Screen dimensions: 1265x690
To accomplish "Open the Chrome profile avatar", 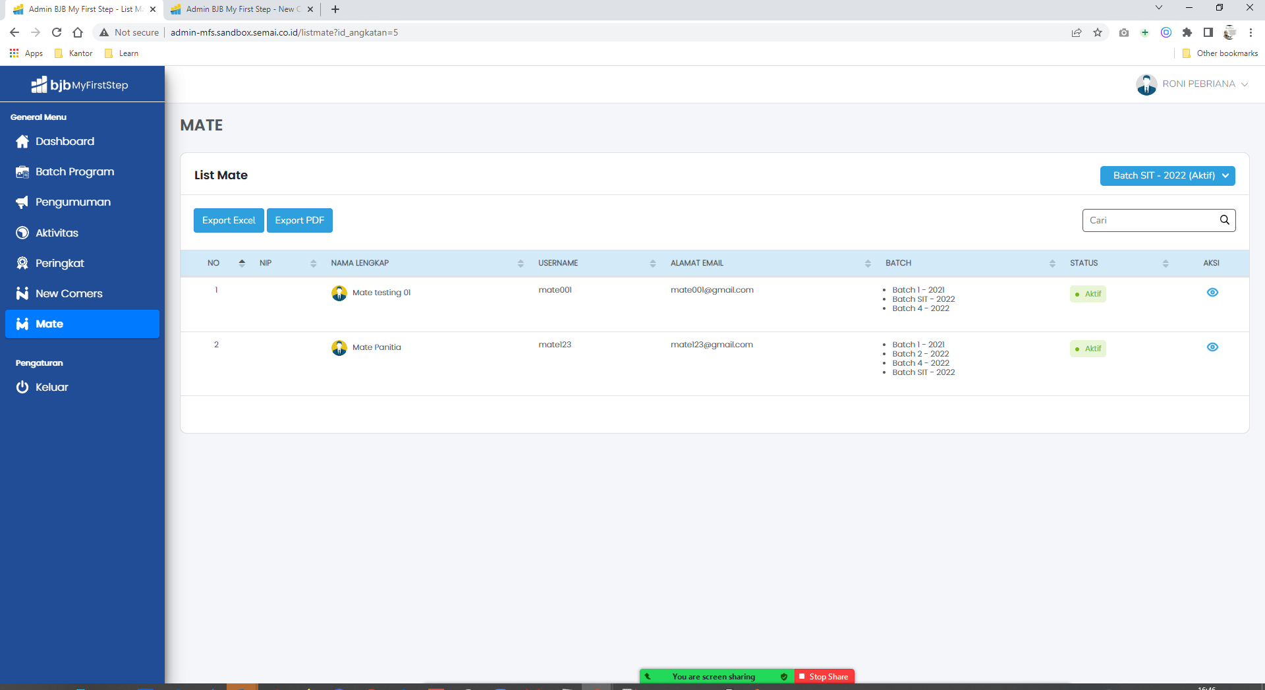I will click(x=1229, y=32).
